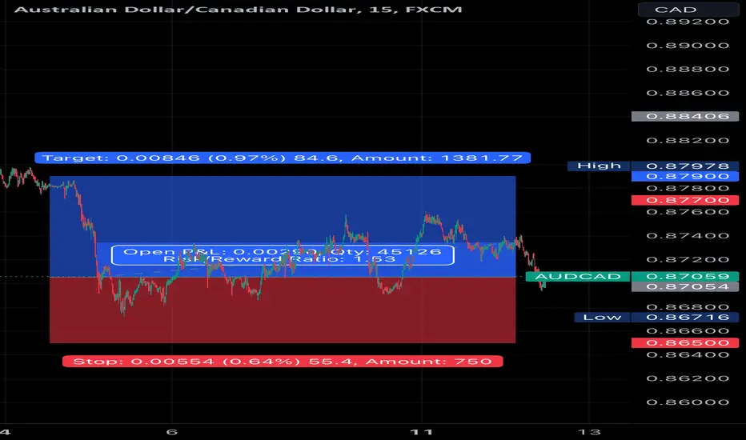
Task: Click the 0.88406 gray price tag
Action: click(x=685, y=117)
